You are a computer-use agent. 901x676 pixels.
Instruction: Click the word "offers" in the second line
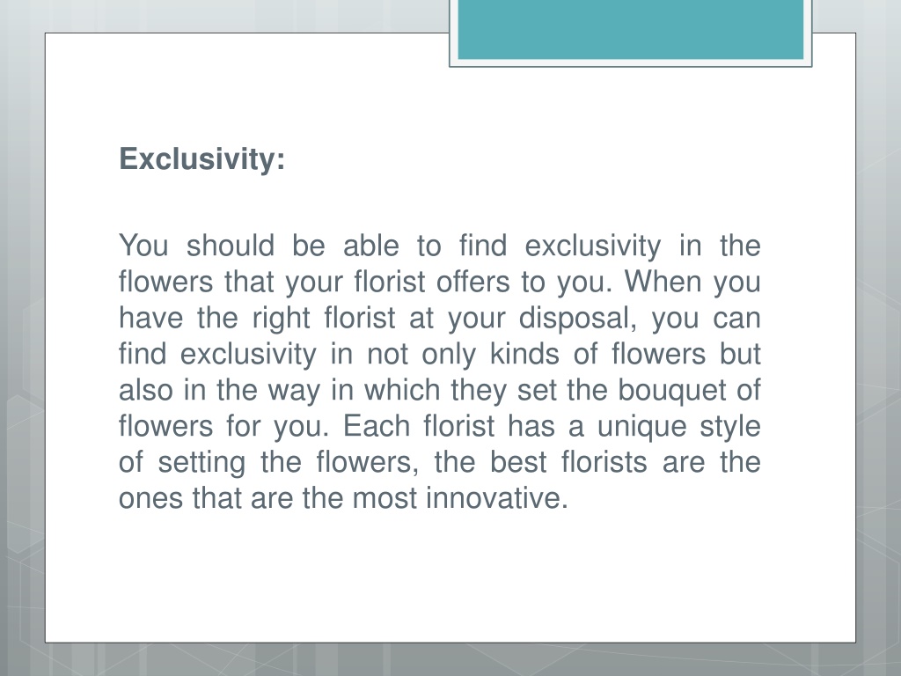472,283
